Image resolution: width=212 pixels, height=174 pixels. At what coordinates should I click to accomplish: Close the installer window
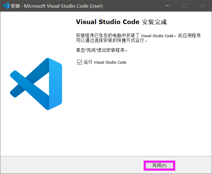click(x=203, y=6)
